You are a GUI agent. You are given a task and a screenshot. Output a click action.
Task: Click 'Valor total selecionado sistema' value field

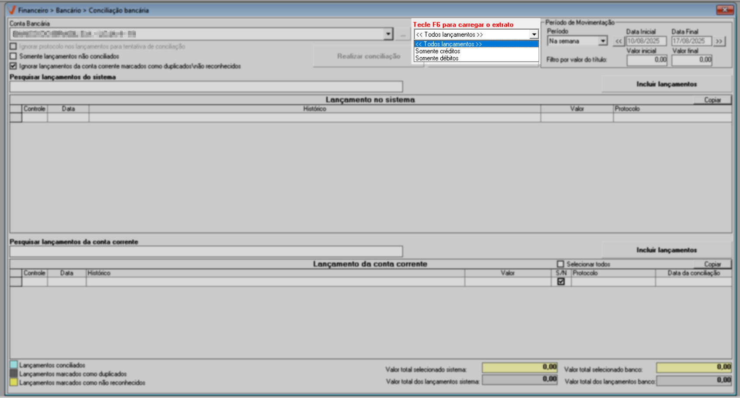520,367
